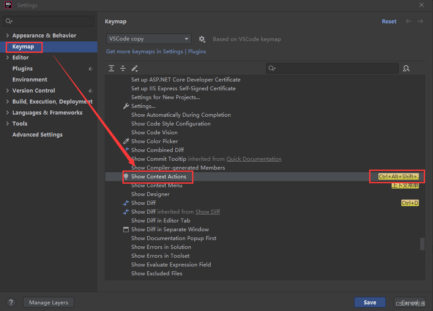Click the Rider RD logo icon
433x311 pixels.
[8, 5]
